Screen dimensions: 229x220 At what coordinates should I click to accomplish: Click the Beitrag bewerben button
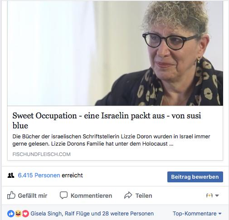click(x=195, y=177)
